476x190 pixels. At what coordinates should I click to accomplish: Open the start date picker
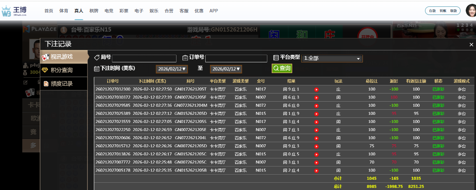172,69
